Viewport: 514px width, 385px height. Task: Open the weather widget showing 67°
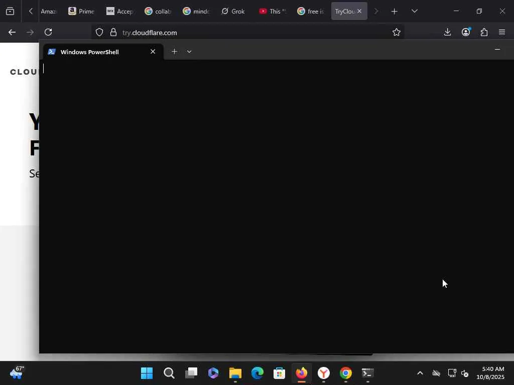(17, 372)
